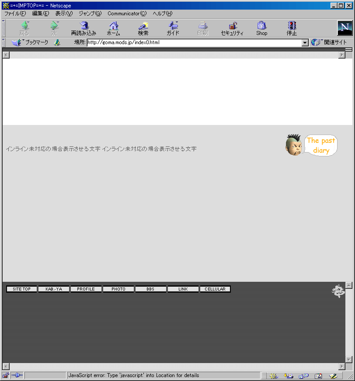
Task: Open Newsgroups from component bar
Action: point(303,376)
